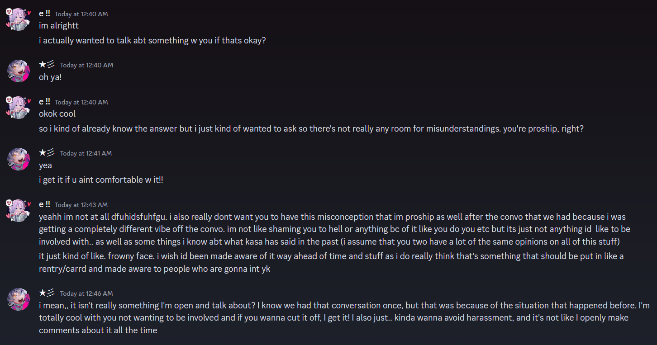Click the star username at 12:41 AM

pyautogui.click(x=47, y=153)
